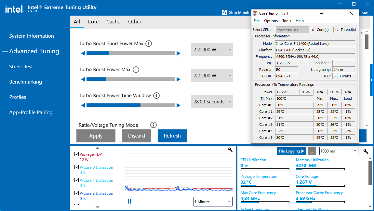Click the file logging browse (...) button
This screenshot has height=211, width=374.
312,151
